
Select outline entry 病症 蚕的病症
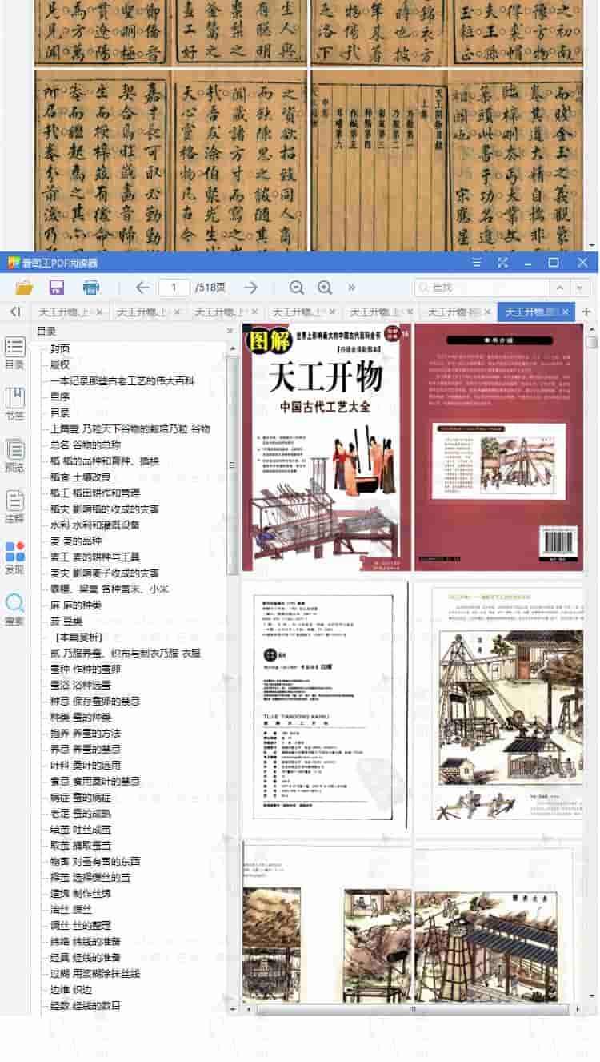pyautogui.click(x=81, y=797)
